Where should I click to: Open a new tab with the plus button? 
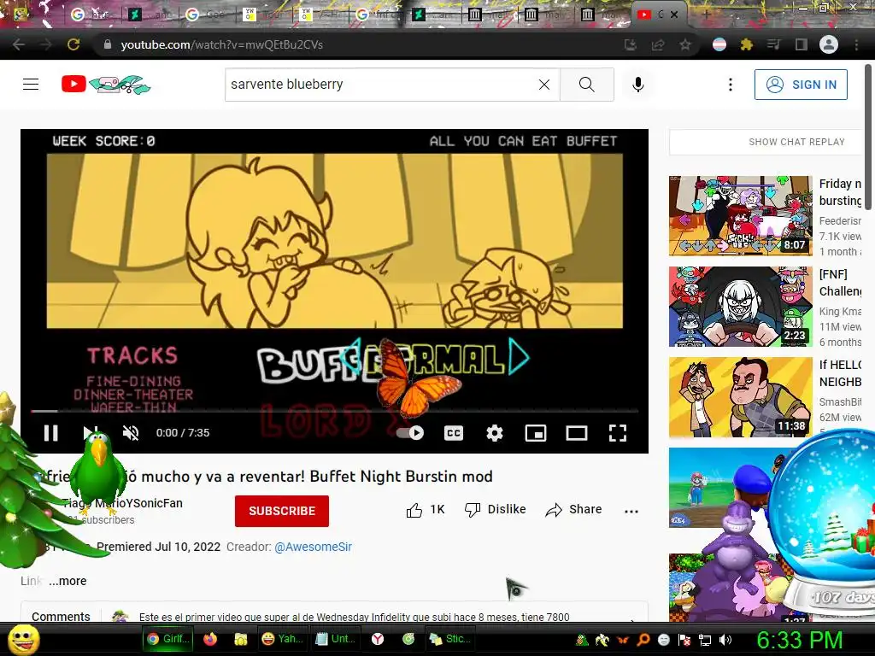[706, 15]
